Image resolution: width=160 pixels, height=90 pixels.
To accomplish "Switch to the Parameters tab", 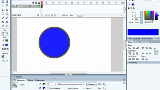I will pyautogui.click(x=40, y=80).
